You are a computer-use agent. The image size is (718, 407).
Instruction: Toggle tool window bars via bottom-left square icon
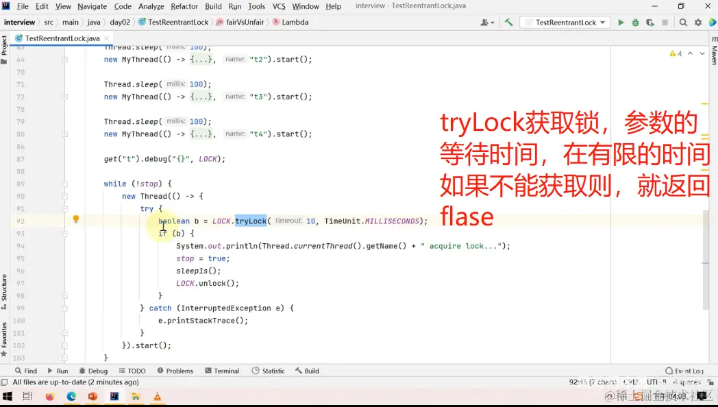5,382
